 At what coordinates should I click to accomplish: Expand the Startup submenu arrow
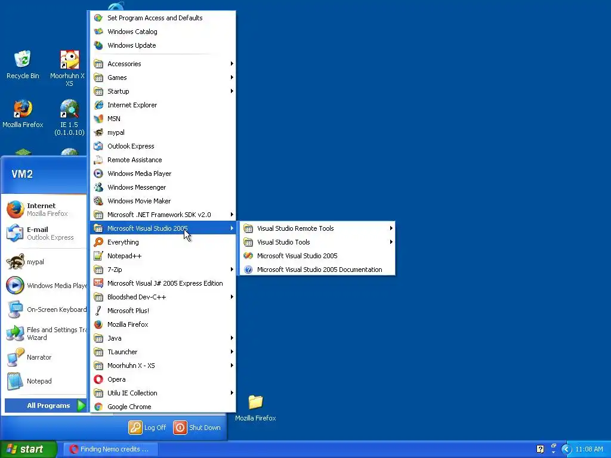point(232,91)
